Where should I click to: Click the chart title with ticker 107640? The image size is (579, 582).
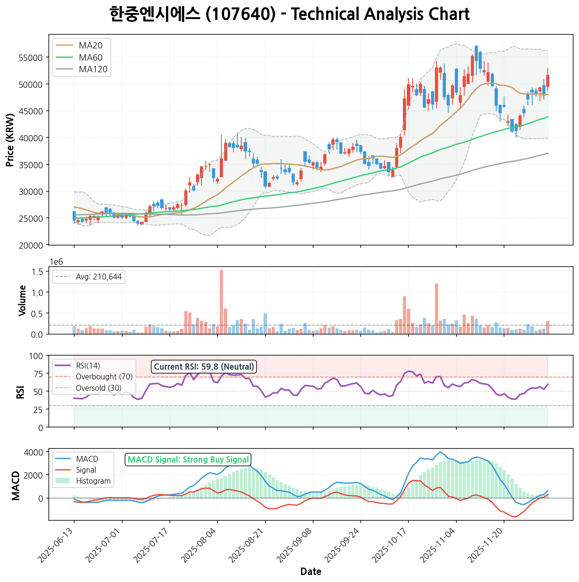pos(289,14)
